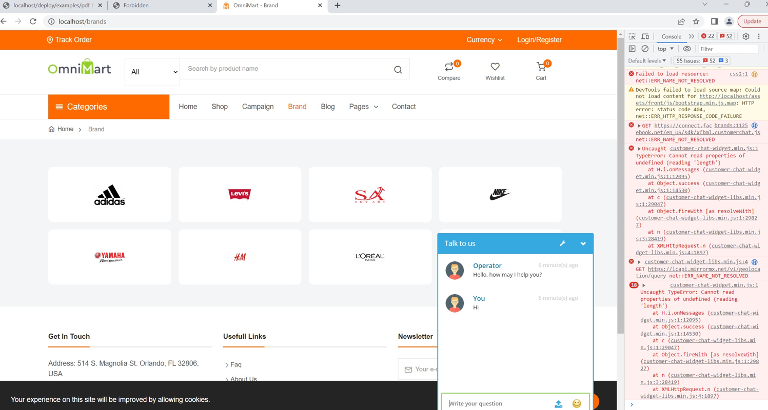Expand more DevTools tabs chevron
The image size is (768, 410).
coord(691,36)
